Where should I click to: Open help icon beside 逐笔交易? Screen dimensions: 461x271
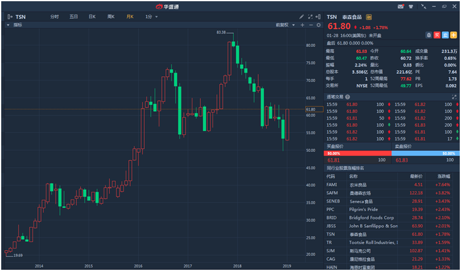(348, 97)
